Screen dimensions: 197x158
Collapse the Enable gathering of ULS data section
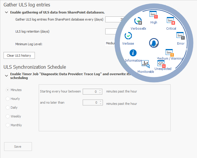point(6,13)
